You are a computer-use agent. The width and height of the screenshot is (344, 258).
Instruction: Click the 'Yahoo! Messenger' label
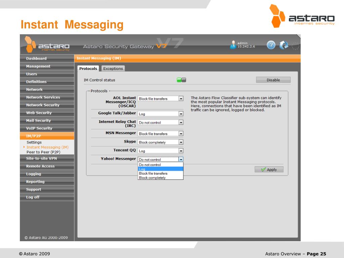coord(118,159)
